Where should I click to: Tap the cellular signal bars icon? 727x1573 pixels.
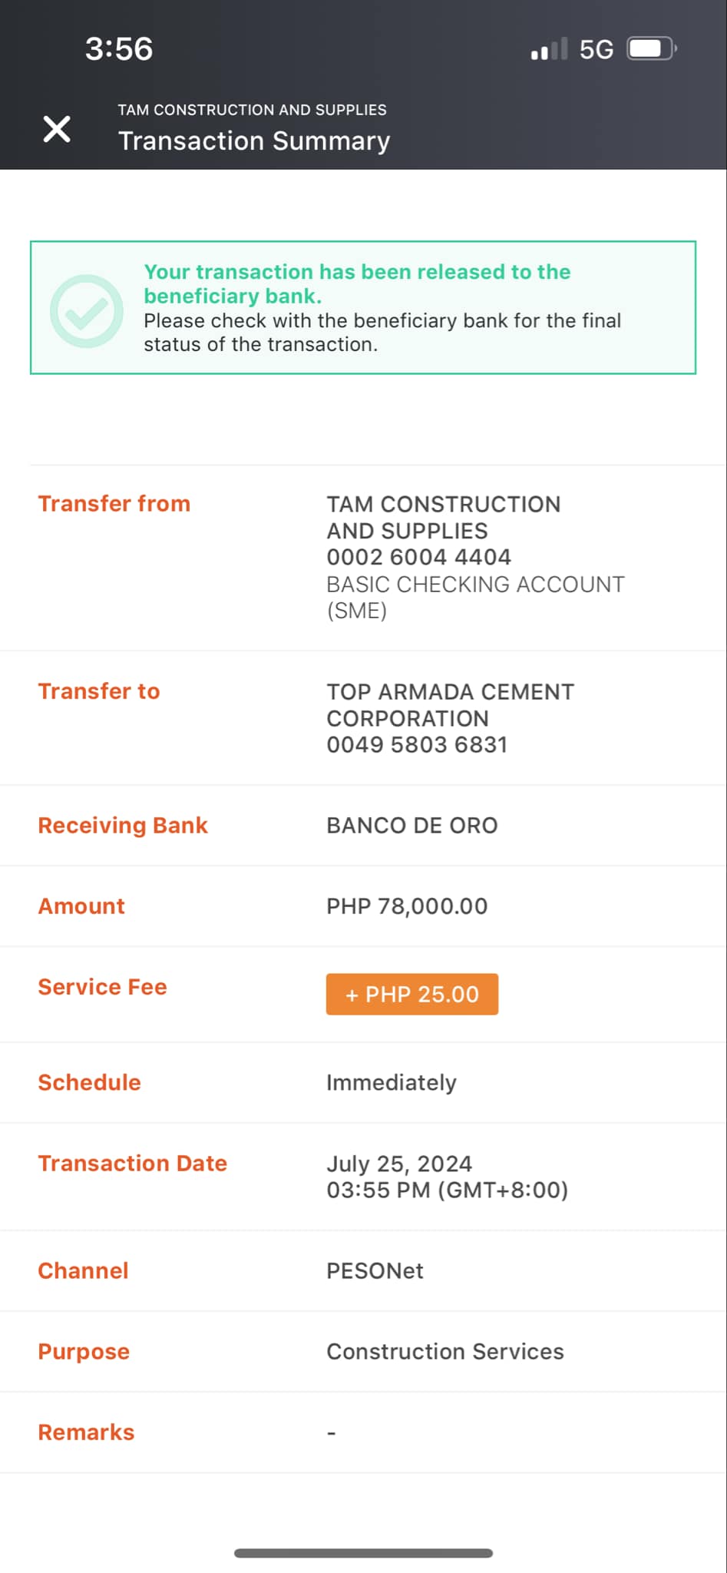tap(549, 49)
